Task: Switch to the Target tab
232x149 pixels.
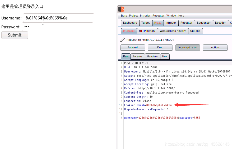Action: (145, 23)
